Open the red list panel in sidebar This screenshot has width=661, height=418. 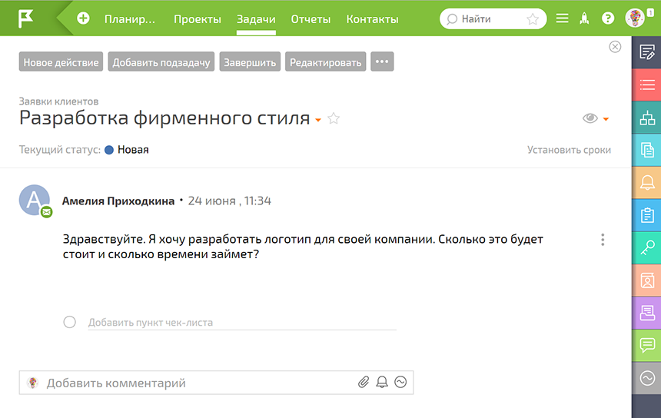[646, 85]
